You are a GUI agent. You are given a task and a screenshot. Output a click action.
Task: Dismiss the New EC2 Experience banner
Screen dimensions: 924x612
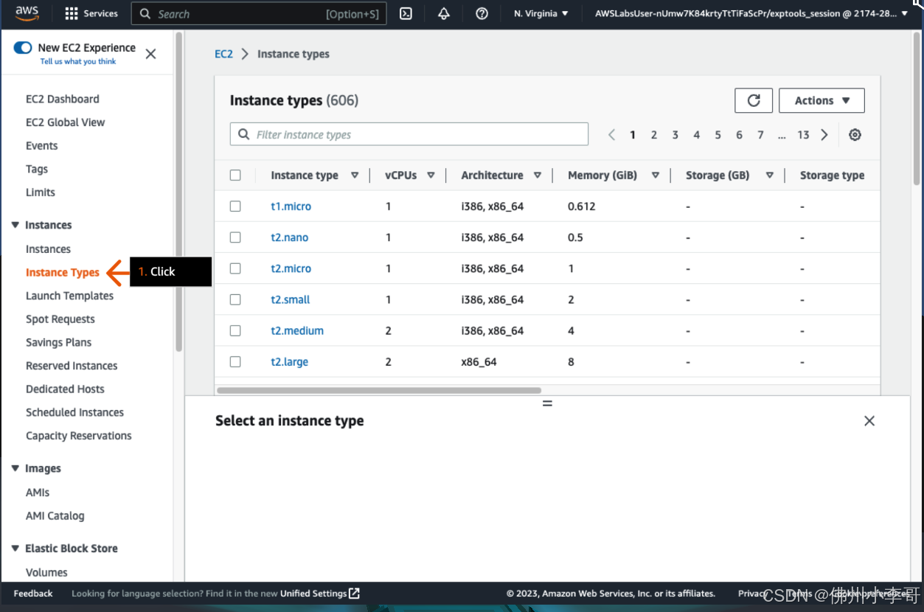coord(150,54)
